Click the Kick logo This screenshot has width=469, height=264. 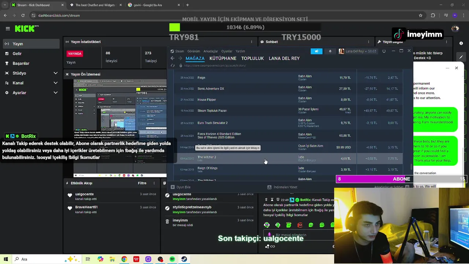pos(27,29)
